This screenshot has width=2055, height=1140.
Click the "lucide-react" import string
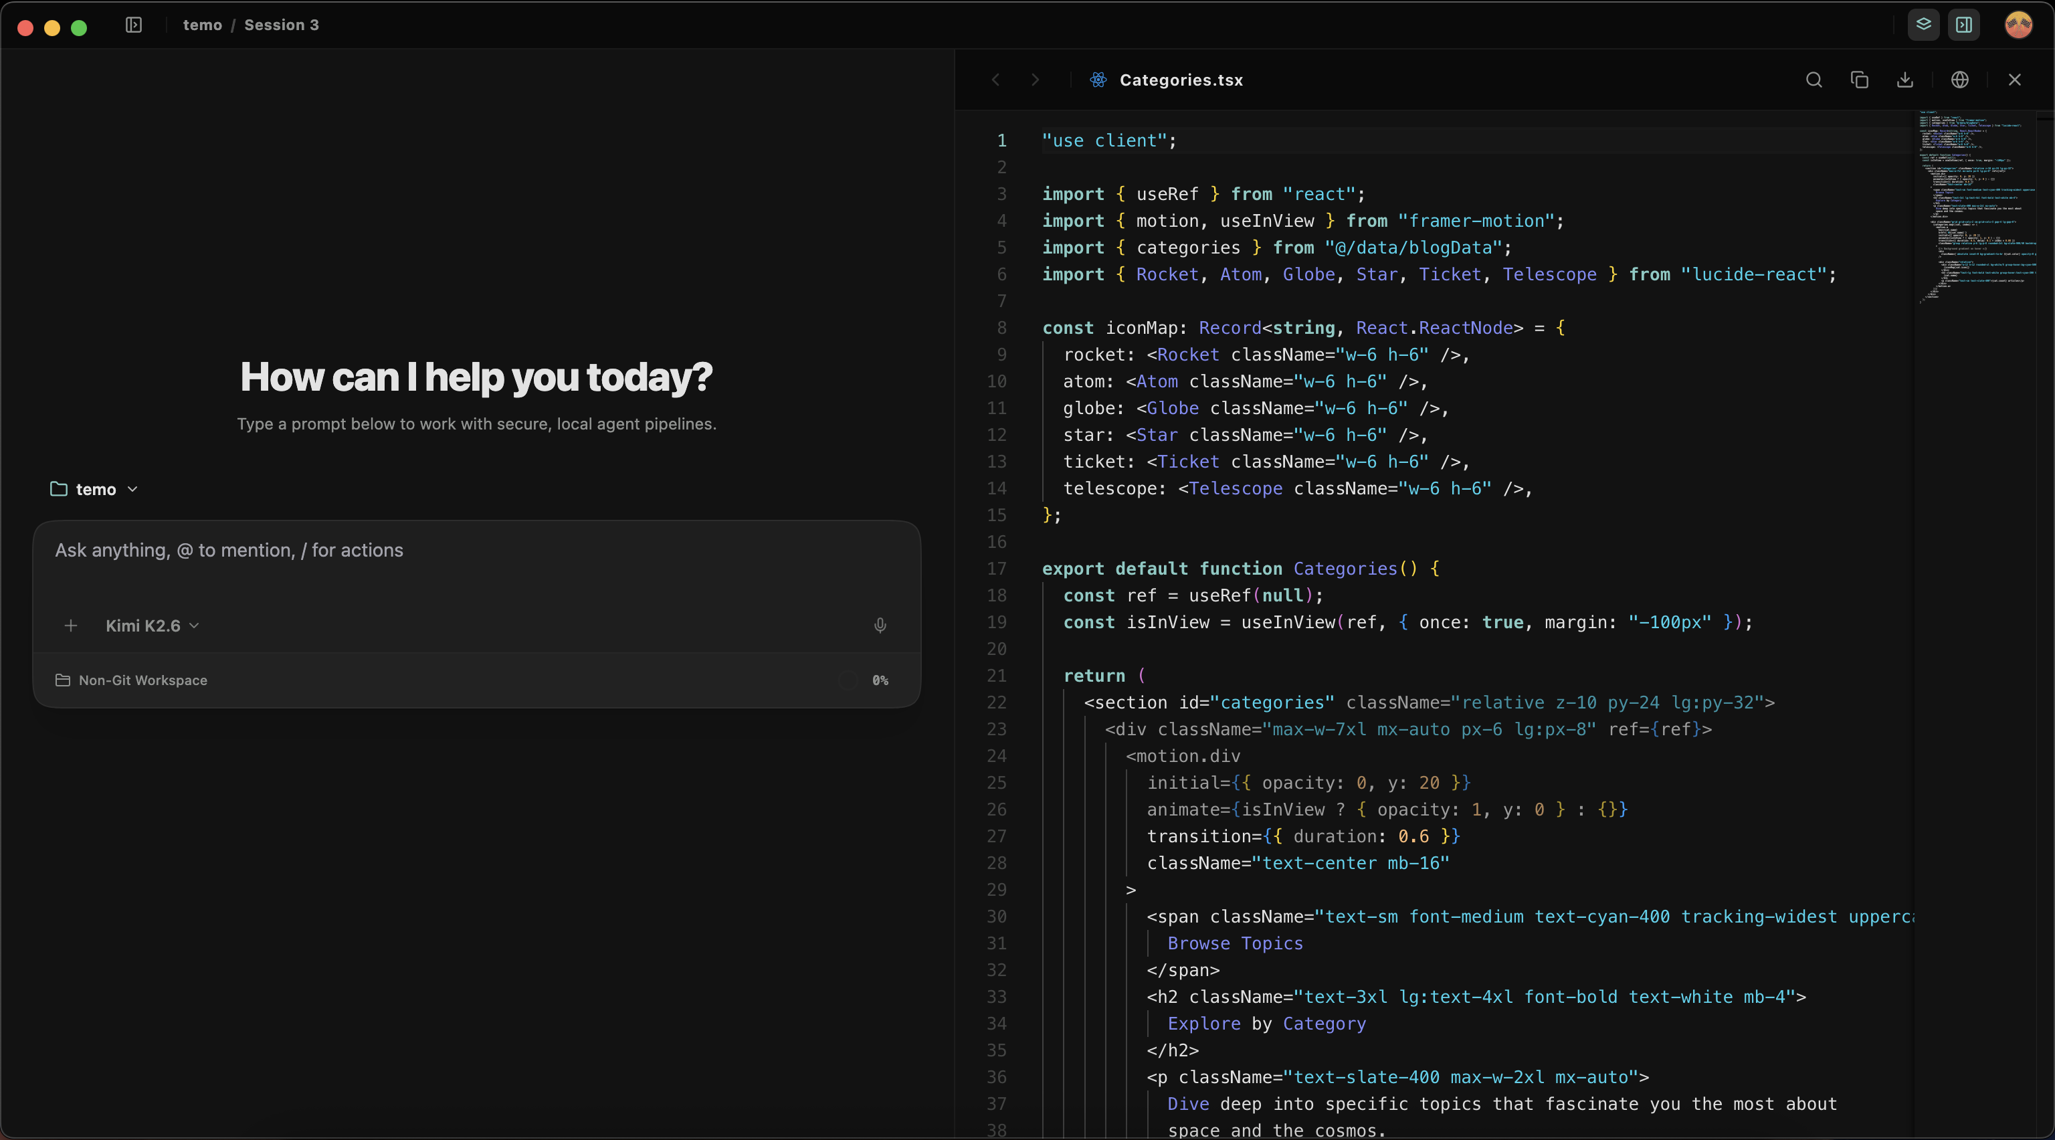(x=1753, y=274)
